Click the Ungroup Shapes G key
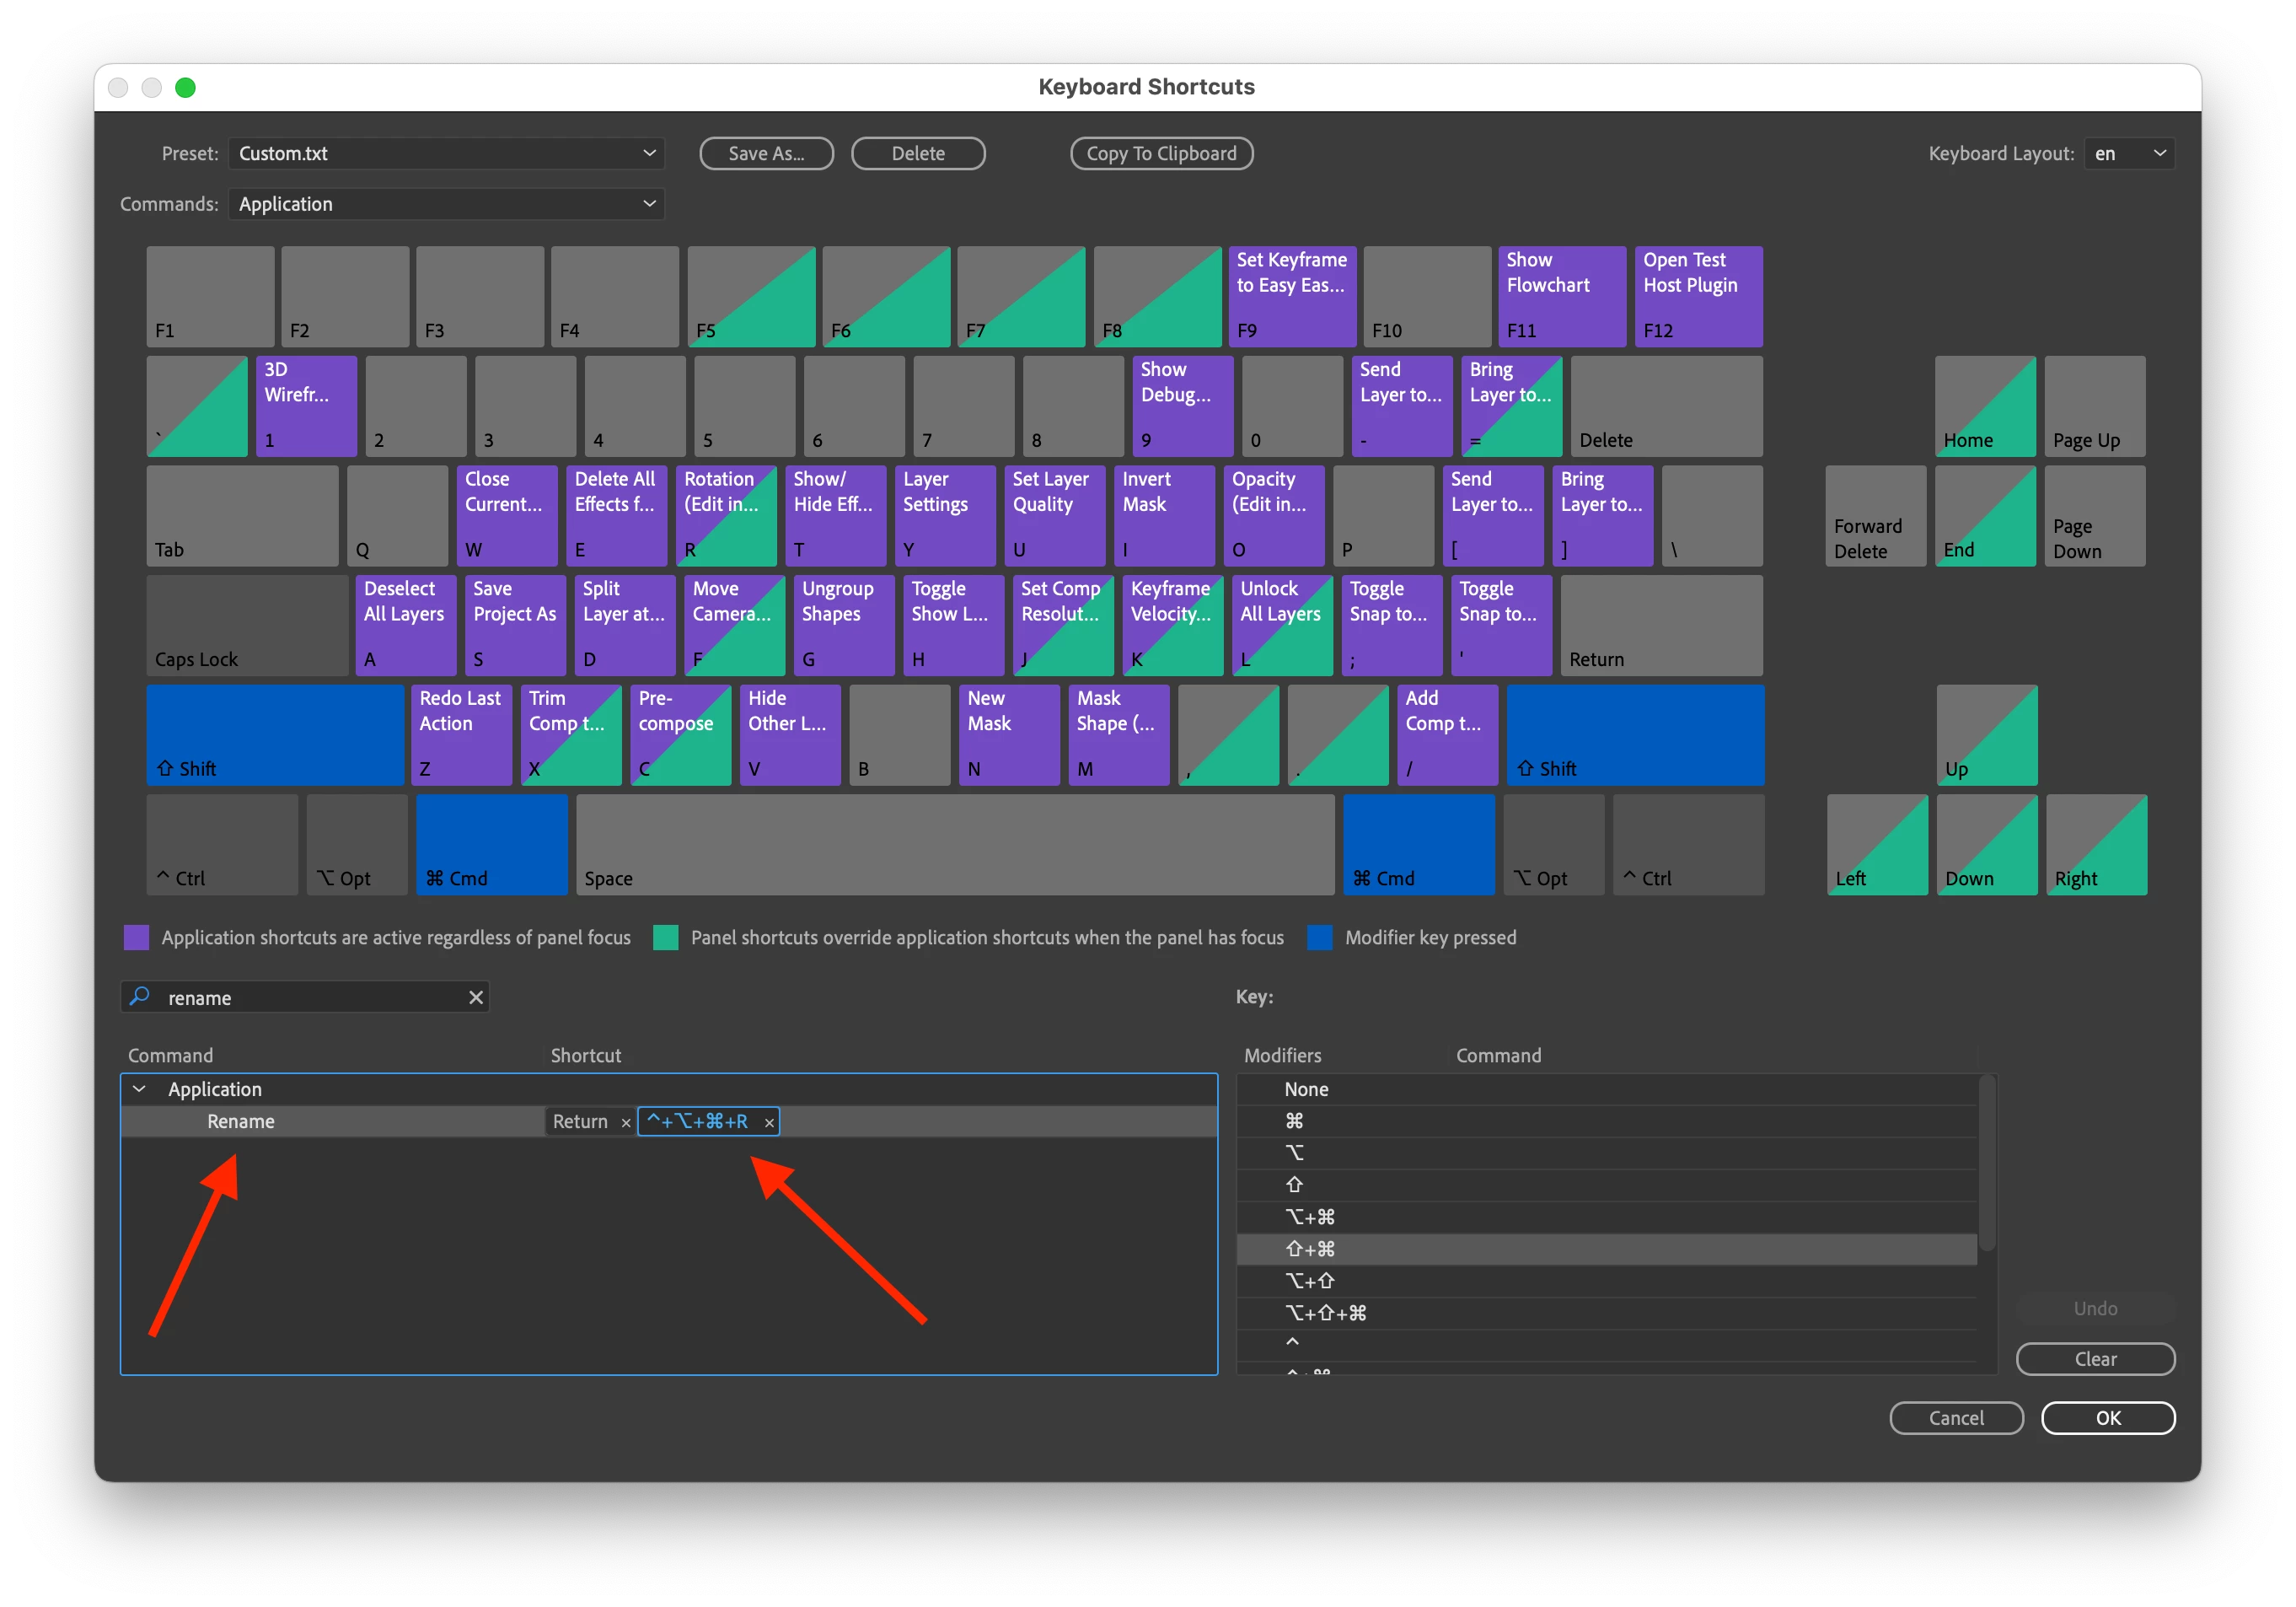 point(844,625)
